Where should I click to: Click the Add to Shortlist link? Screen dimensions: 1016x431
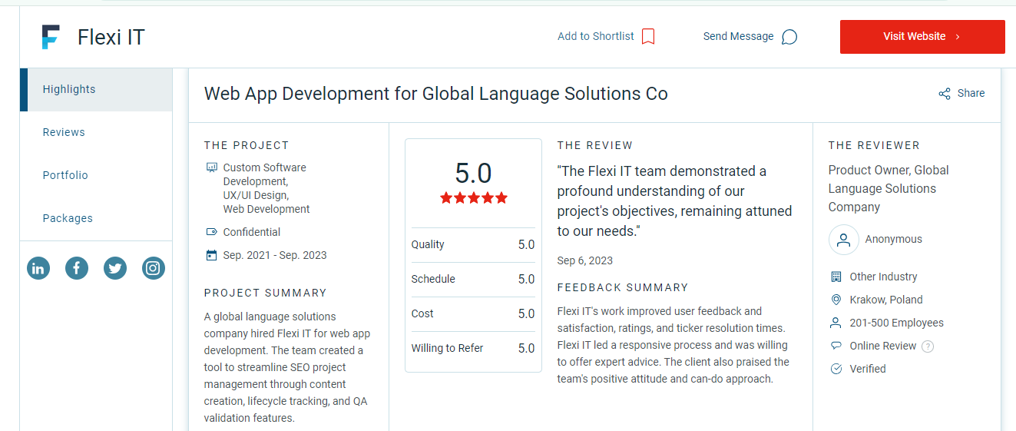pos(596,36)
